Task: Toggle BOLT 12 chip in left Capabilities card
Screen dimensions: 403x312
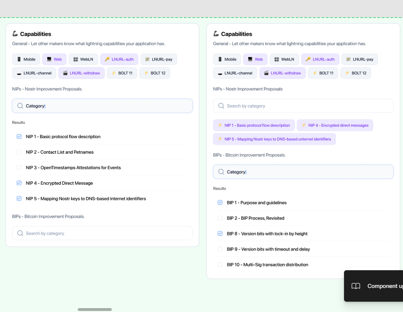Action: 154,73
